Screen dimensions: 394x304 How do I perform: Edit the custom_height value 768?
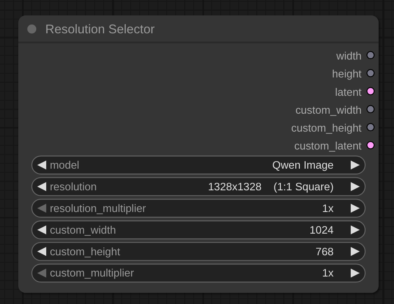click(198, 252)
